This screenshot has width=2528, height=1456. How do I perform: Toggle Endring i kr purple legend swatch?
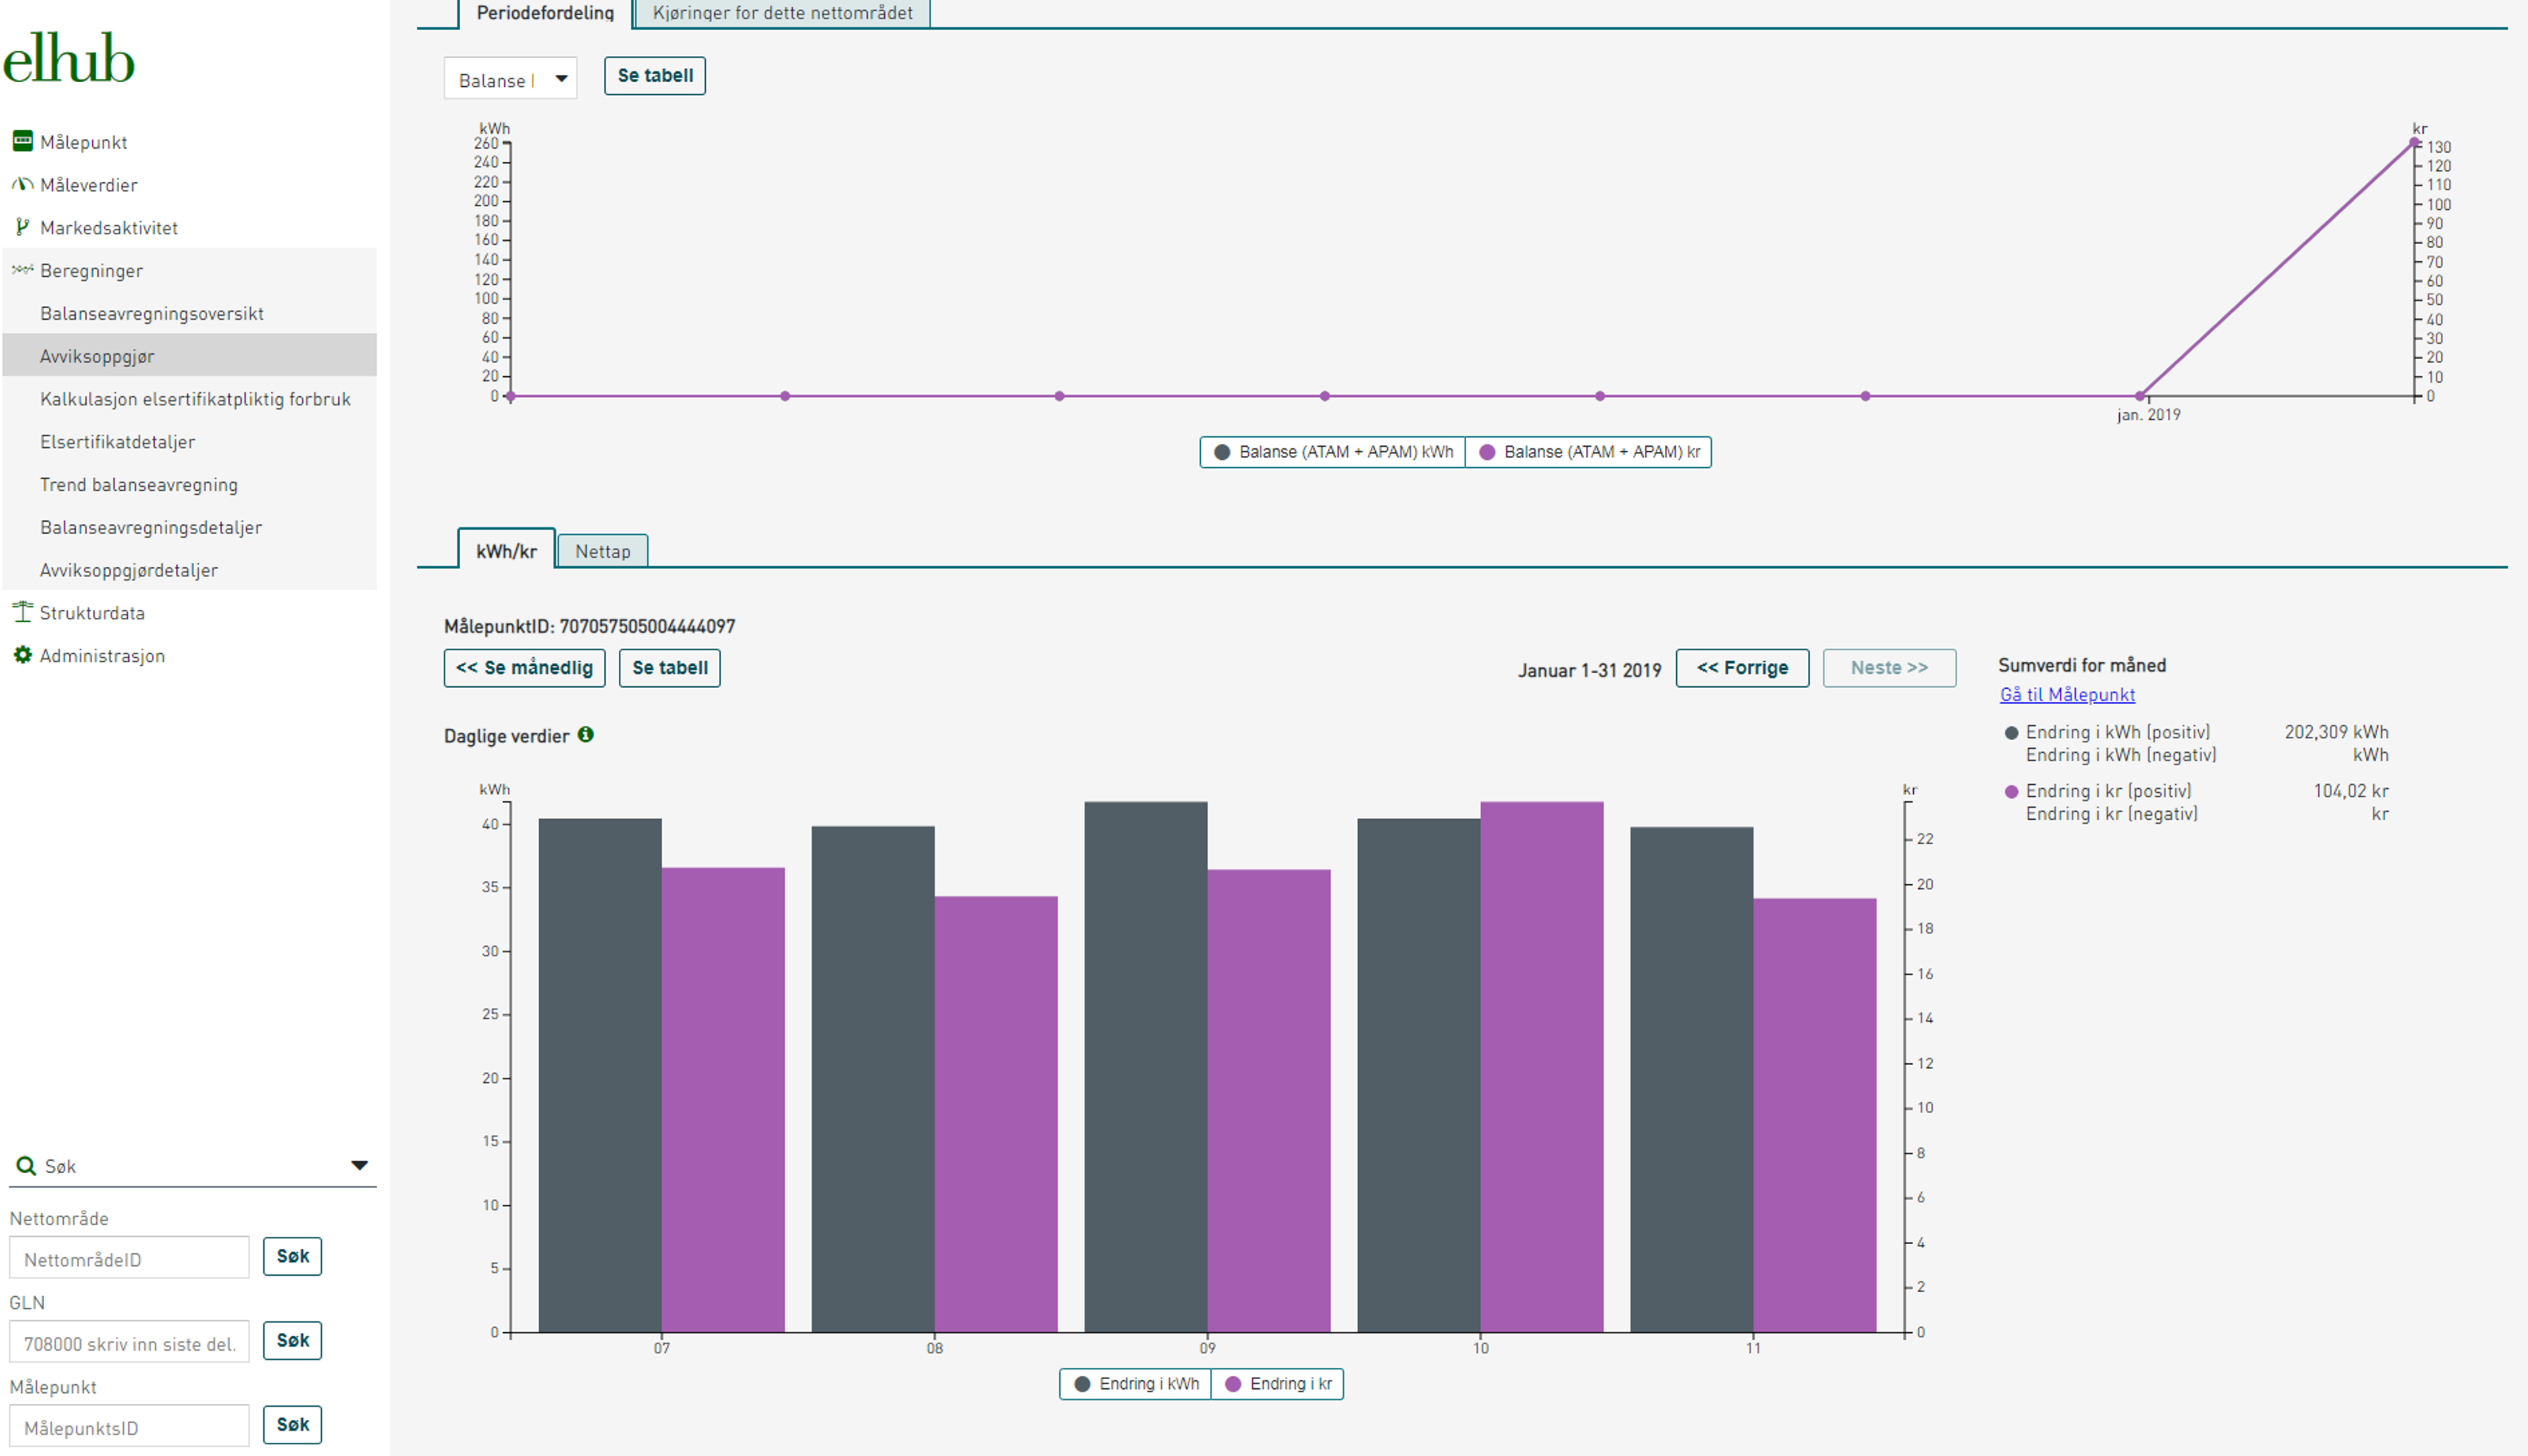[x=1234, y=1384]
